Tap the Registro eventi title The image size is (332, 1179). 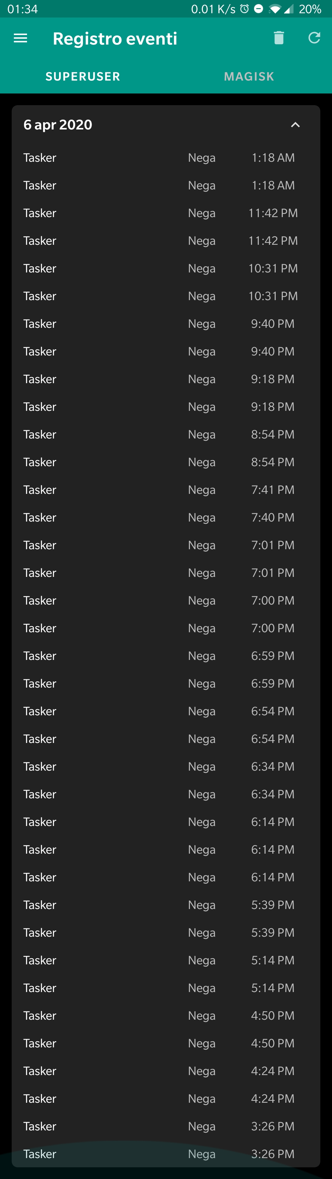pyautogui.click(x=115, y=38)
